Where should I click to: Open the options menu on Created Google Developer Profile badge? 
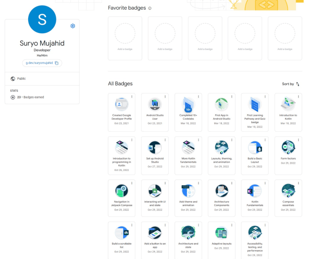point(132,97)
